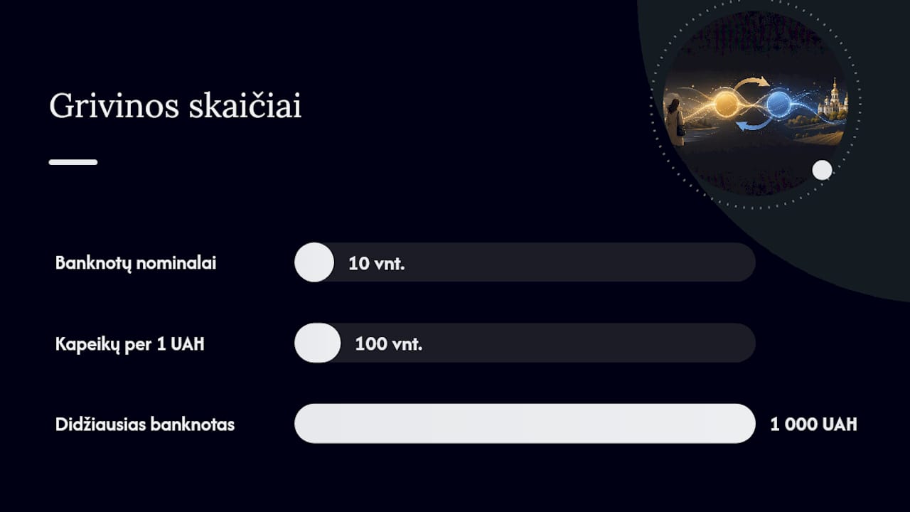Select the 'Banknotų nominalai' label
This screenshot has height=512, width=910.
click(136, 263)
